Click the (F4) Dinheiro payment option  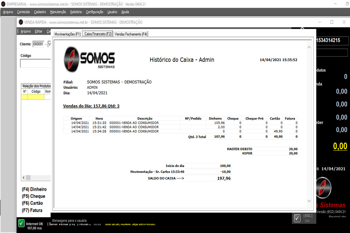[x=34, y=189]
